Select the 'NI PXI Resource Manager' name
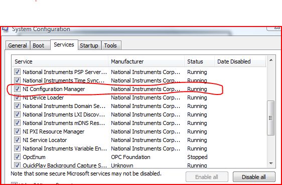The width and height of the screenshot is (282, 185). coord(53,131)
